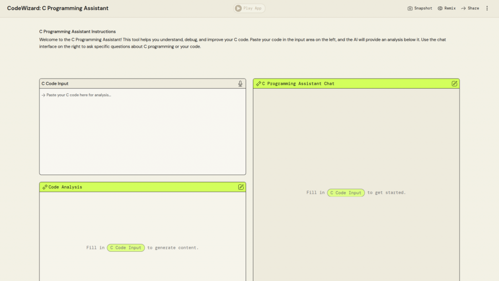Screen dimensions: 499x281
Task: Click the "to get started" text in Chat
Action: [386, 193]
